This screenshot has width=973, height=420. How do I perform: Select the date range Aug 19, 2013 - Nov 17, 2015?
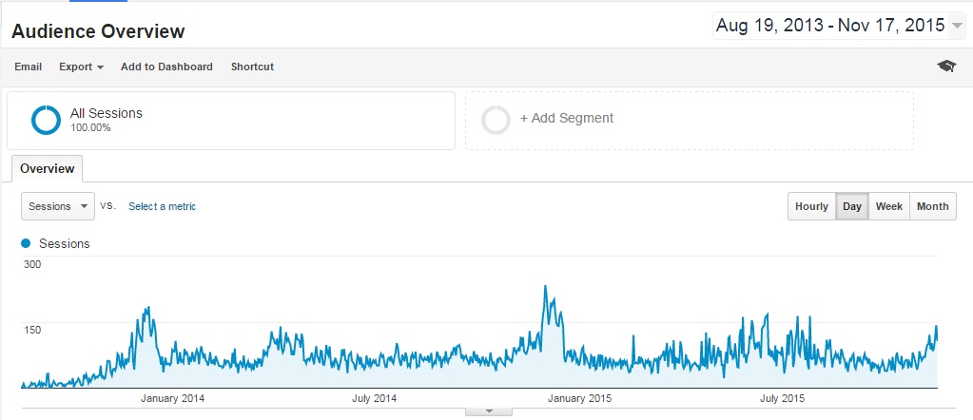tap(830, 26)
